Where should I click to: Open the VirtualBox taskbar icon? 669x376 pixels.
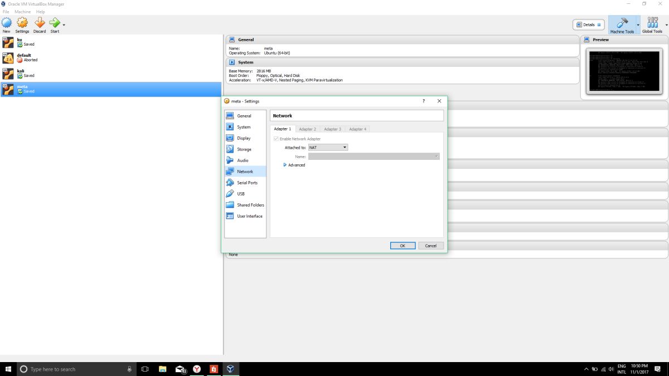(230, 369)
